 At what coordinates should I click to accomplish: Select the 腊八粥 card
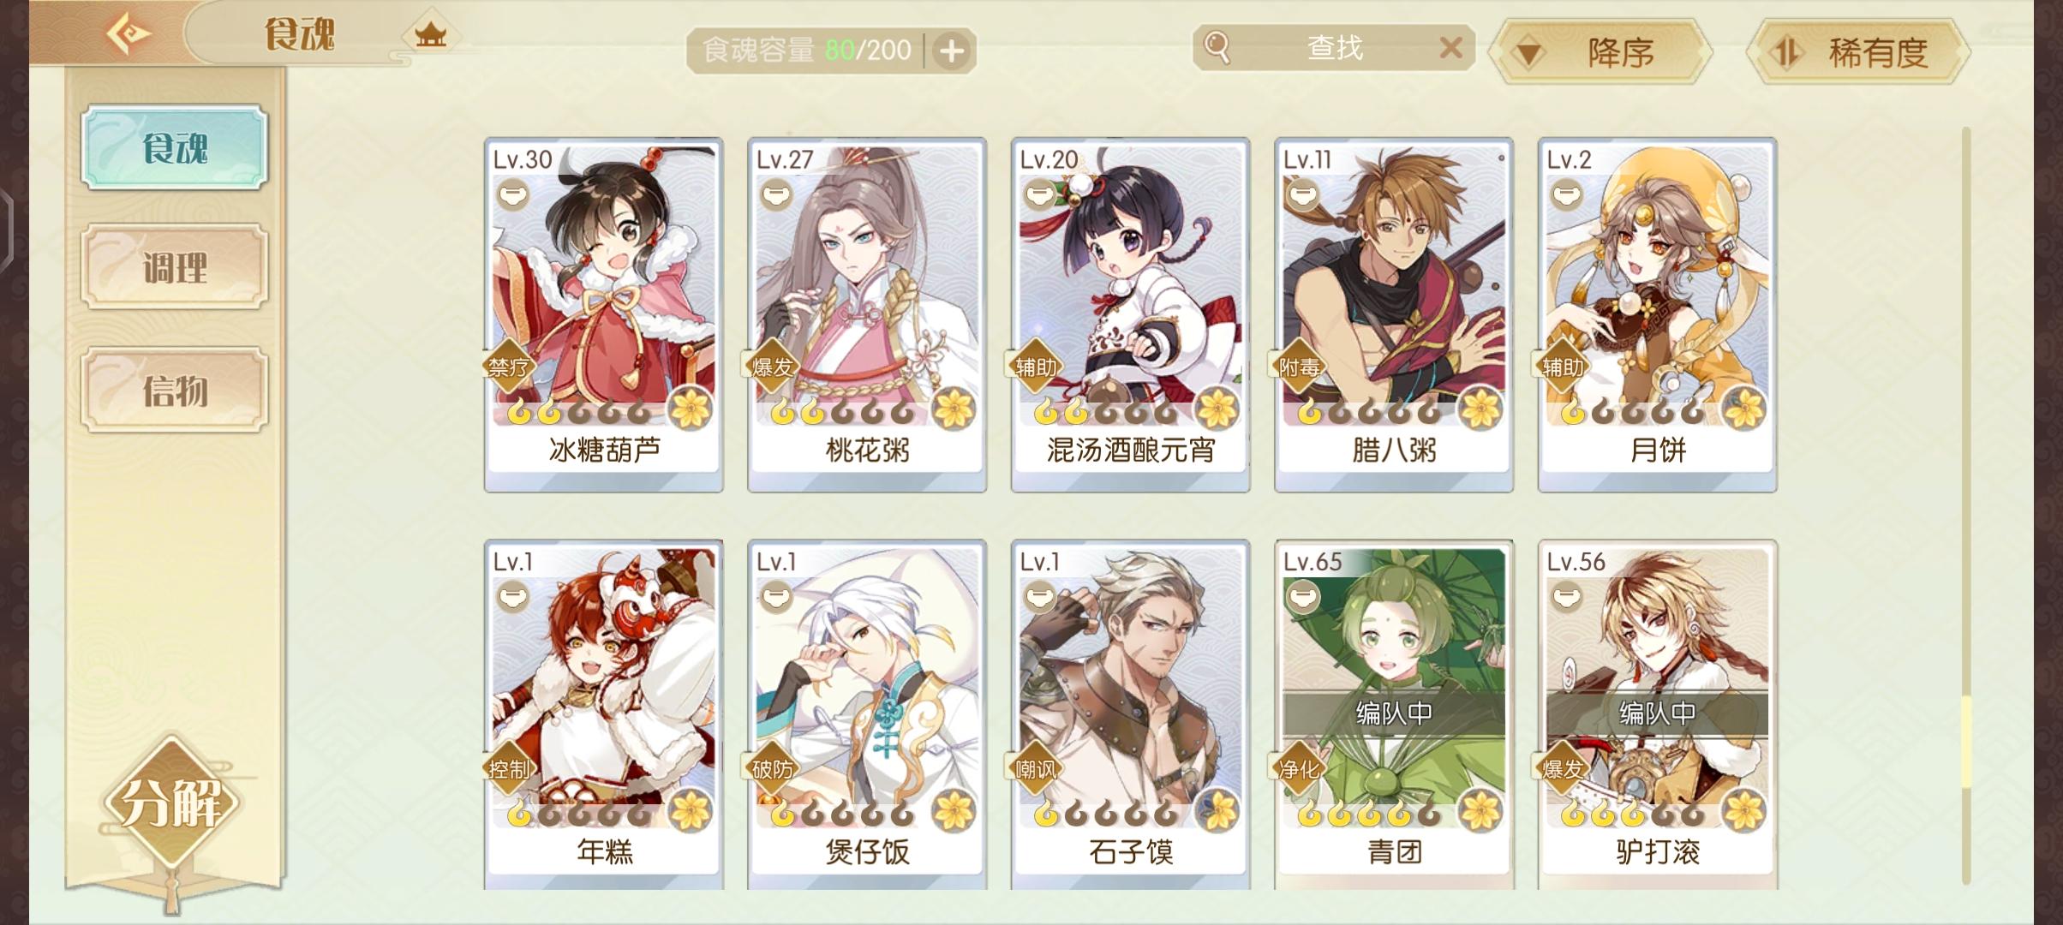[x=1394, y=314]
